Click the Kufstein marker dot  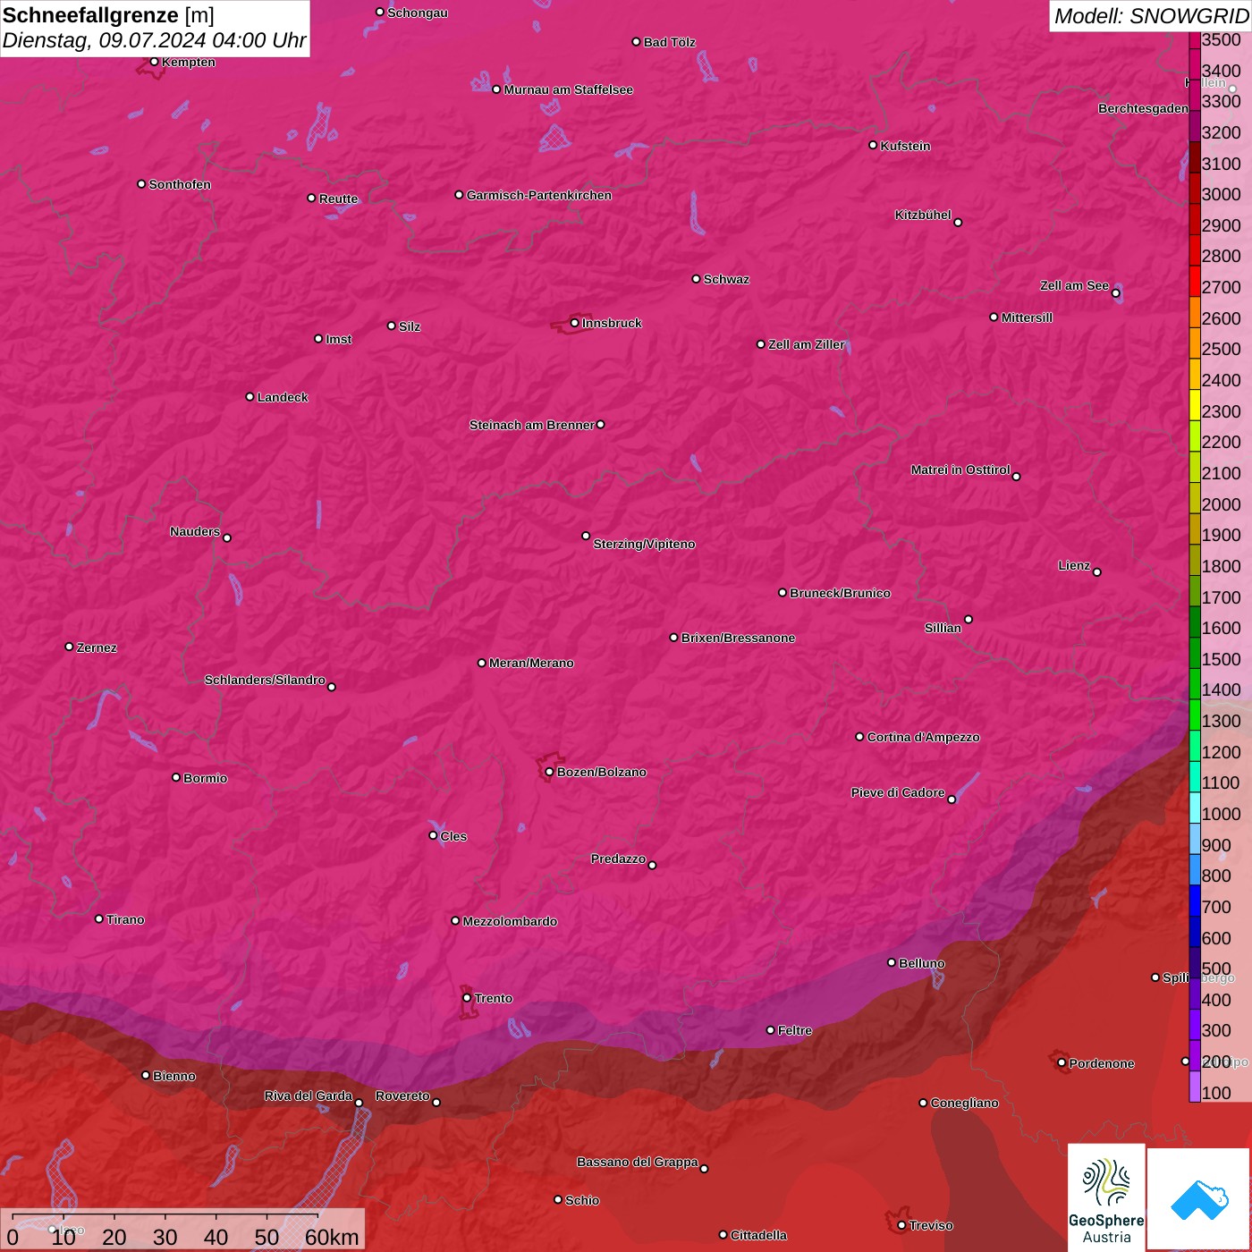click(x=873, y=145)
